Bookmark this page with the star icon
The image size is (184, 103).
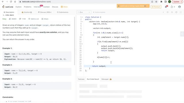pyautogui.click(x=156, y=2)
